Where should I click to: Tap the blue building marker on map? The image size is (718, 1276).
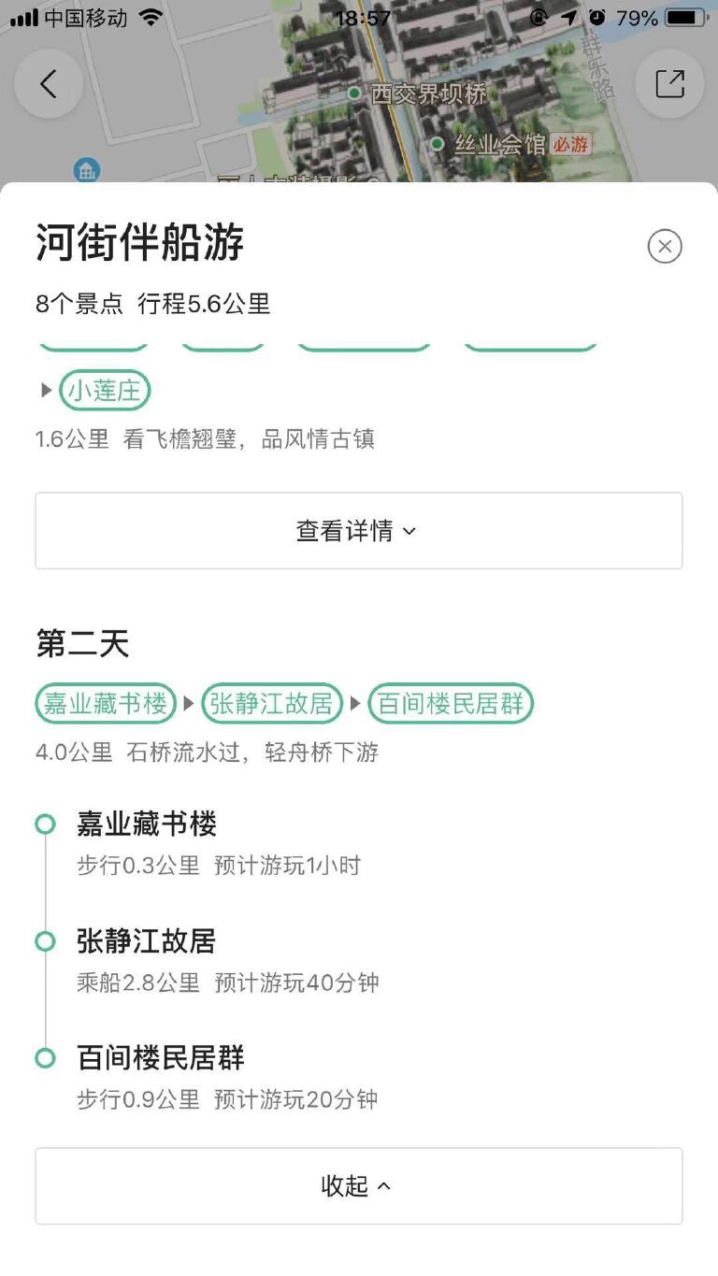(x=87, y=170)
